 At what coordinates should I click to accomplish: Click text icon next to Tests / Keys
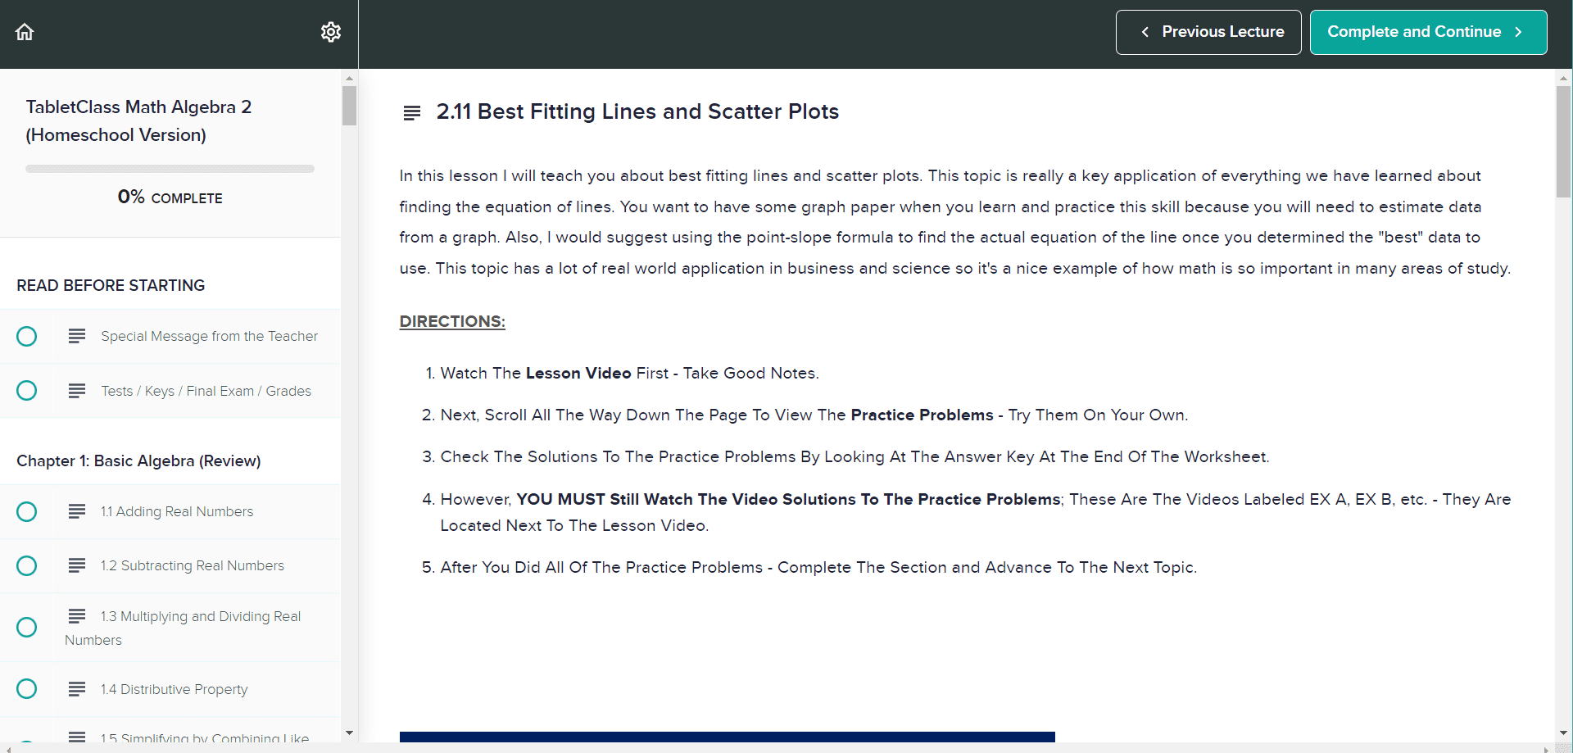(77, 391)
